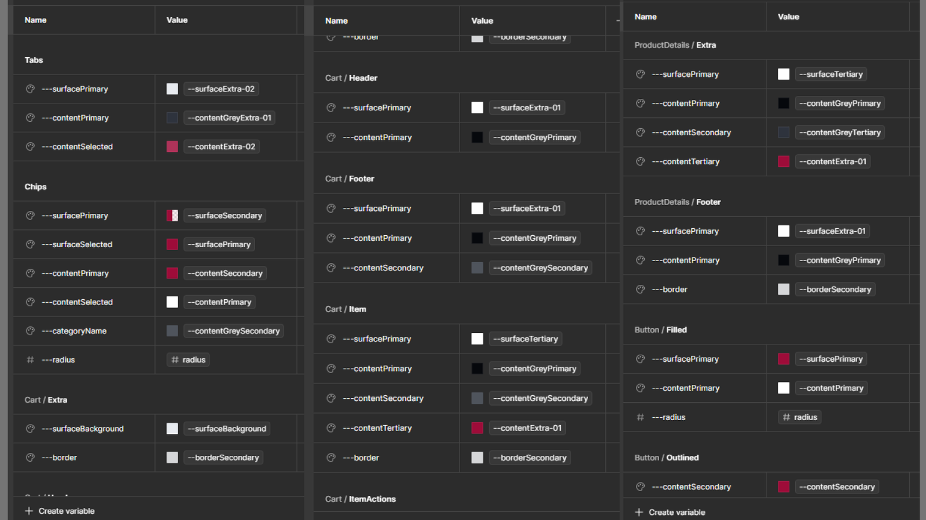Click the number icon beside Button Filled radius
The width and height of the screenshot is (926, 520).
(640, 417)
